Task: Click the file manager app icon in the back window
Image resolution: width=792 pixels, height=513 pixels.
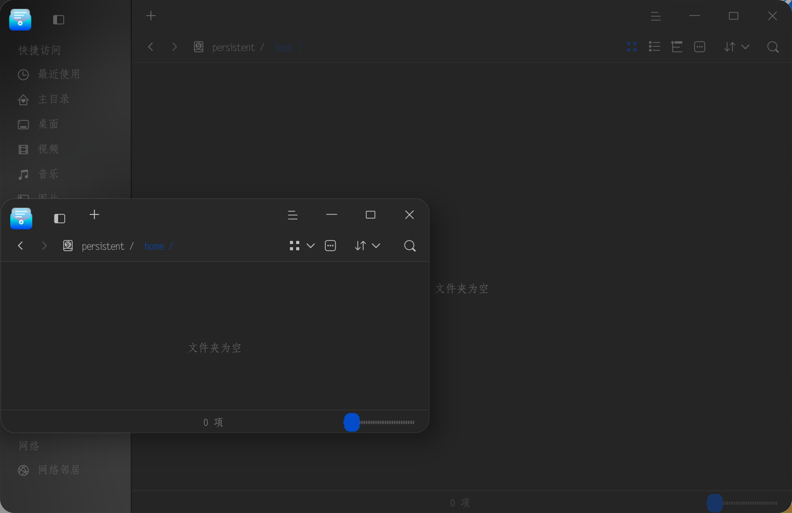Action: [x=20, y=20]
